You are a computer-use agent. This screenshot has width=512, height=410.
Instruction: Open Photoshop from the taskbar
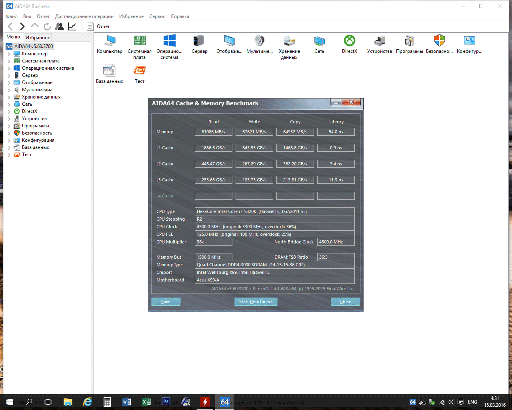(166, 402)
